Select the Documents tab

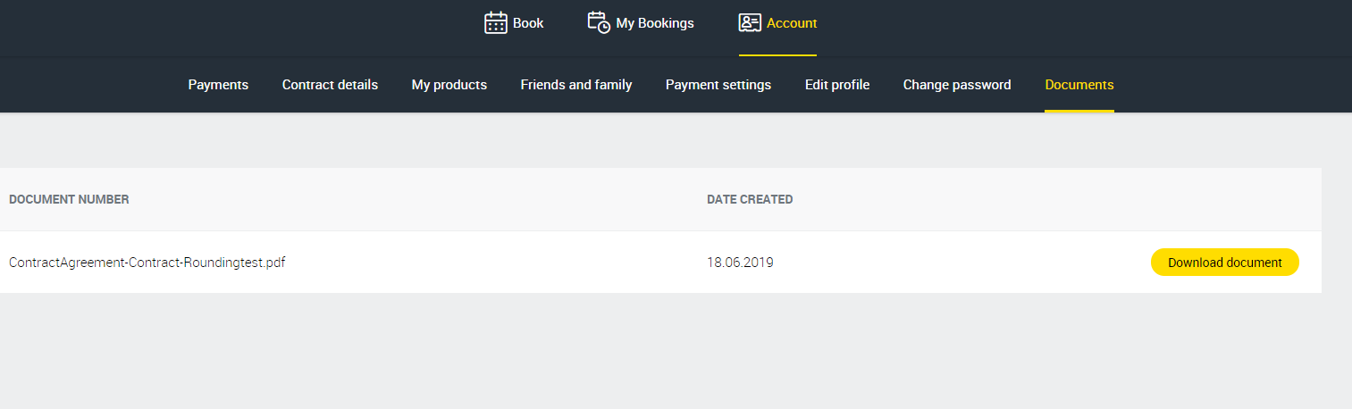[1079, 85]
